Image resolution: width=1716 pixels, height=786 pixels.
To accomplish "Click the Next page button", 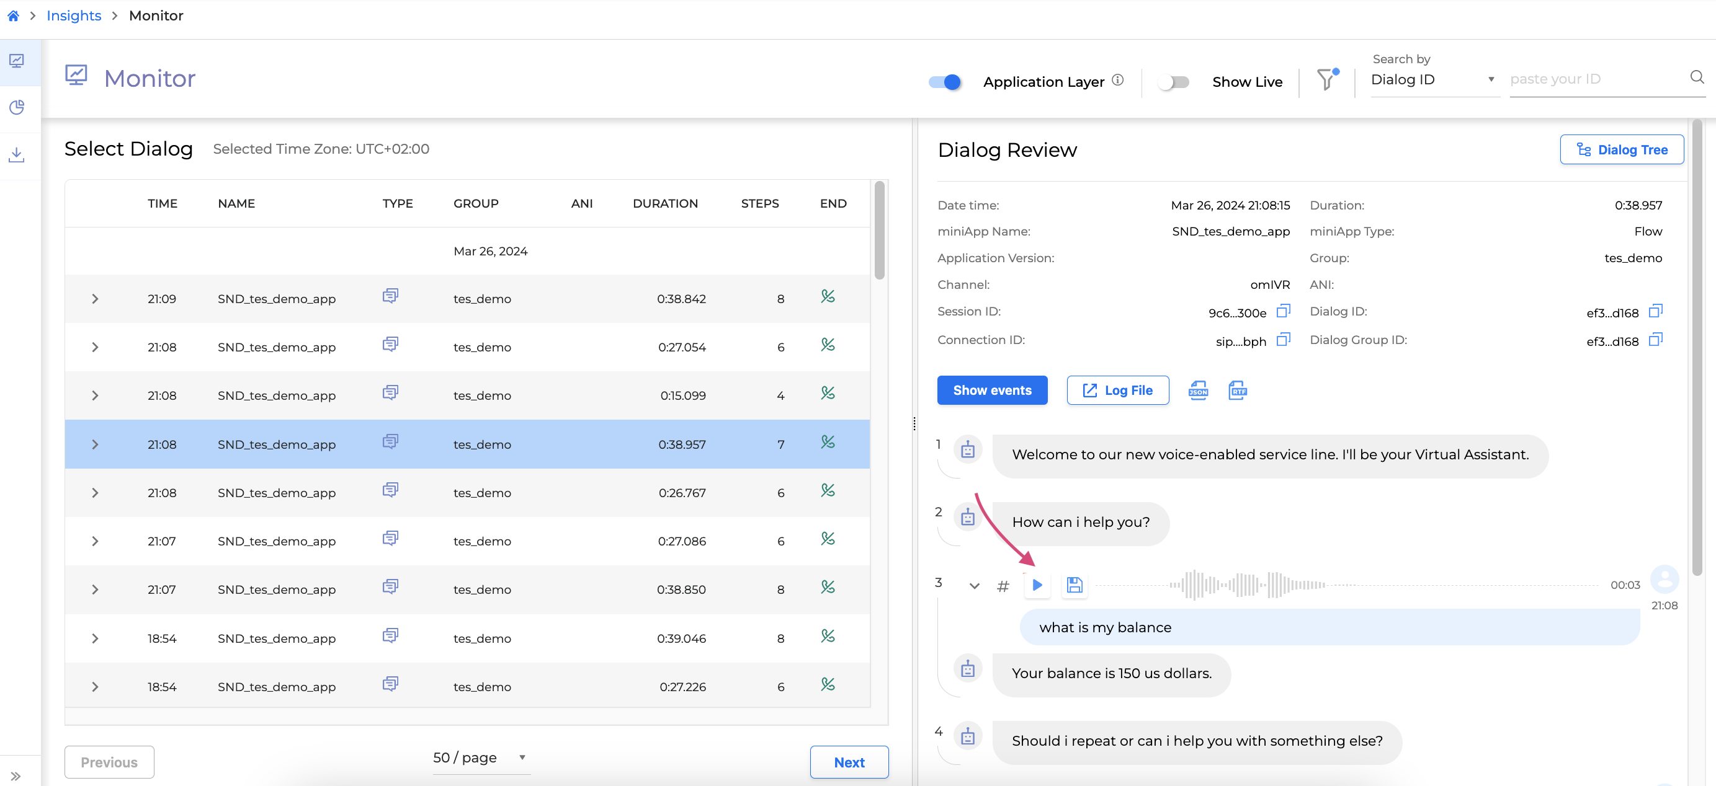I will [849, 762].
